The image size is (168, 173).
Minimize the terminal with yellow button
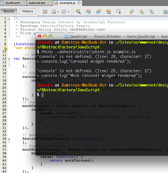tap(45, 36)
